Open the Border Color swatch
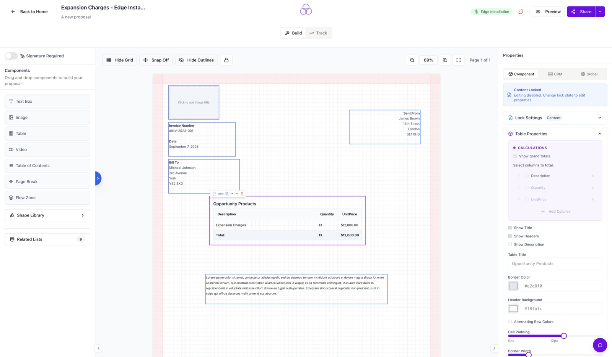The image size is (612, 357). (x=513, y=286)
